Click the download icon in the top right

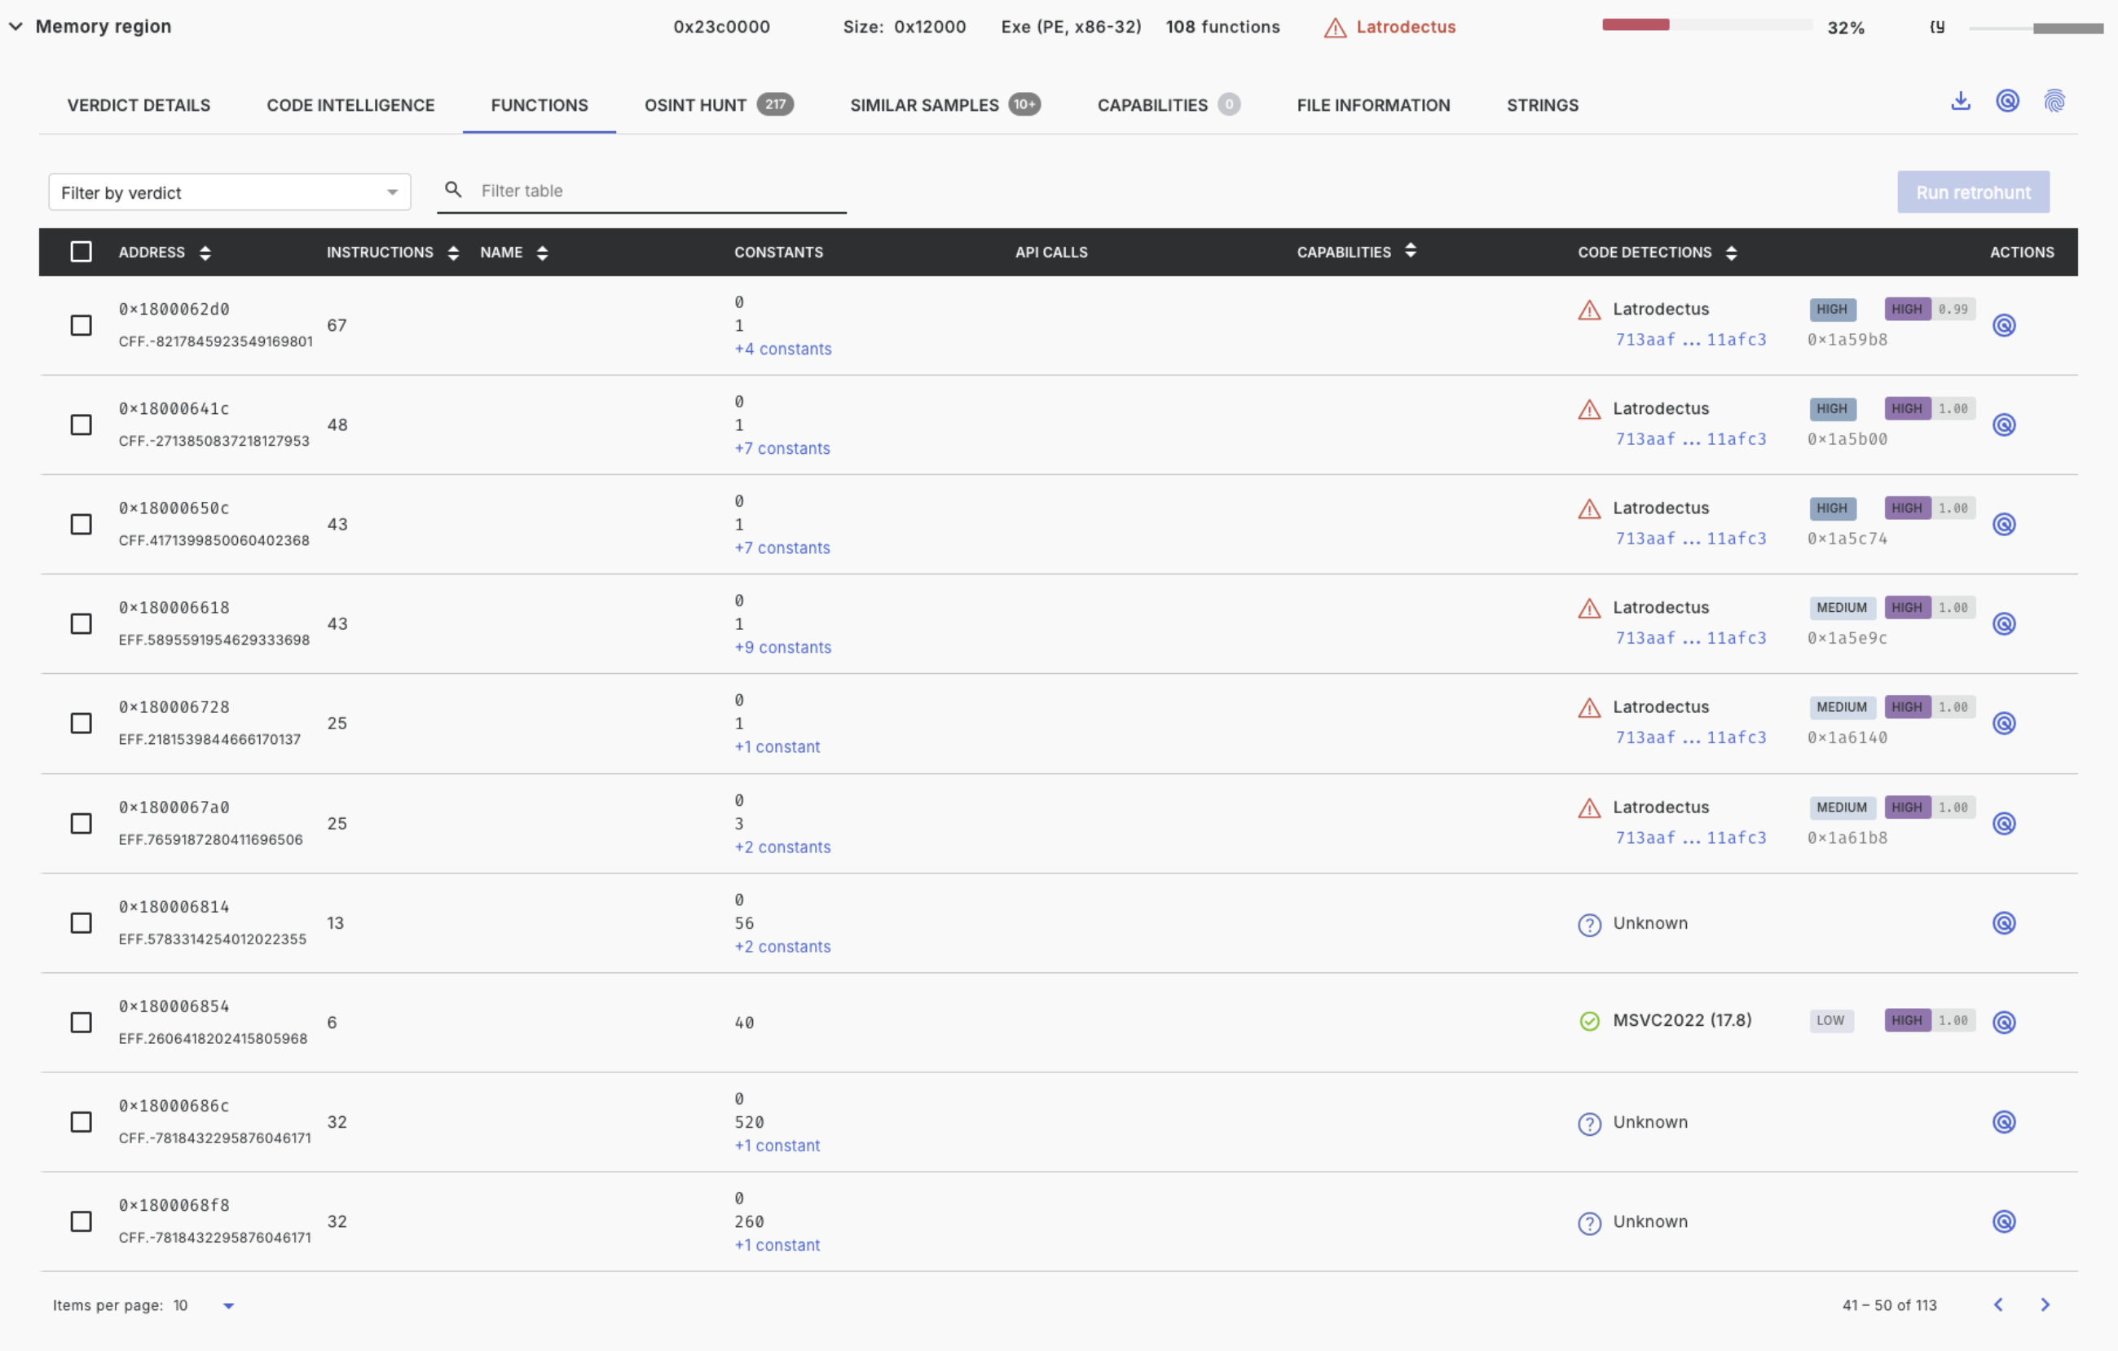coord(1960,101)
